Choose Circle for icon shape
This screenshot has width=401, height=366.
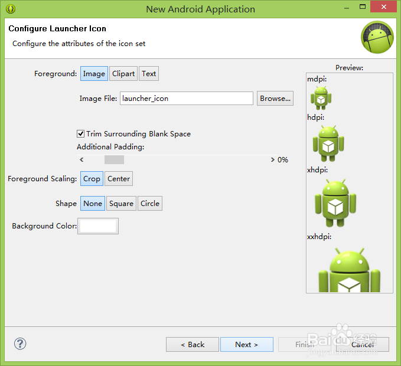pos(150,204)
